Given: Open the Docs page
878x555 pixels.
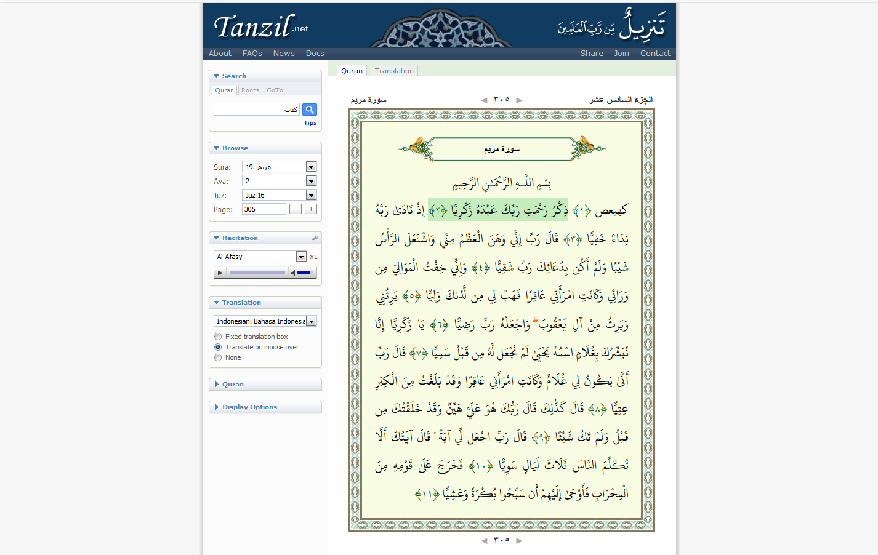Looking at the screenshot, I should pos(315,54).
